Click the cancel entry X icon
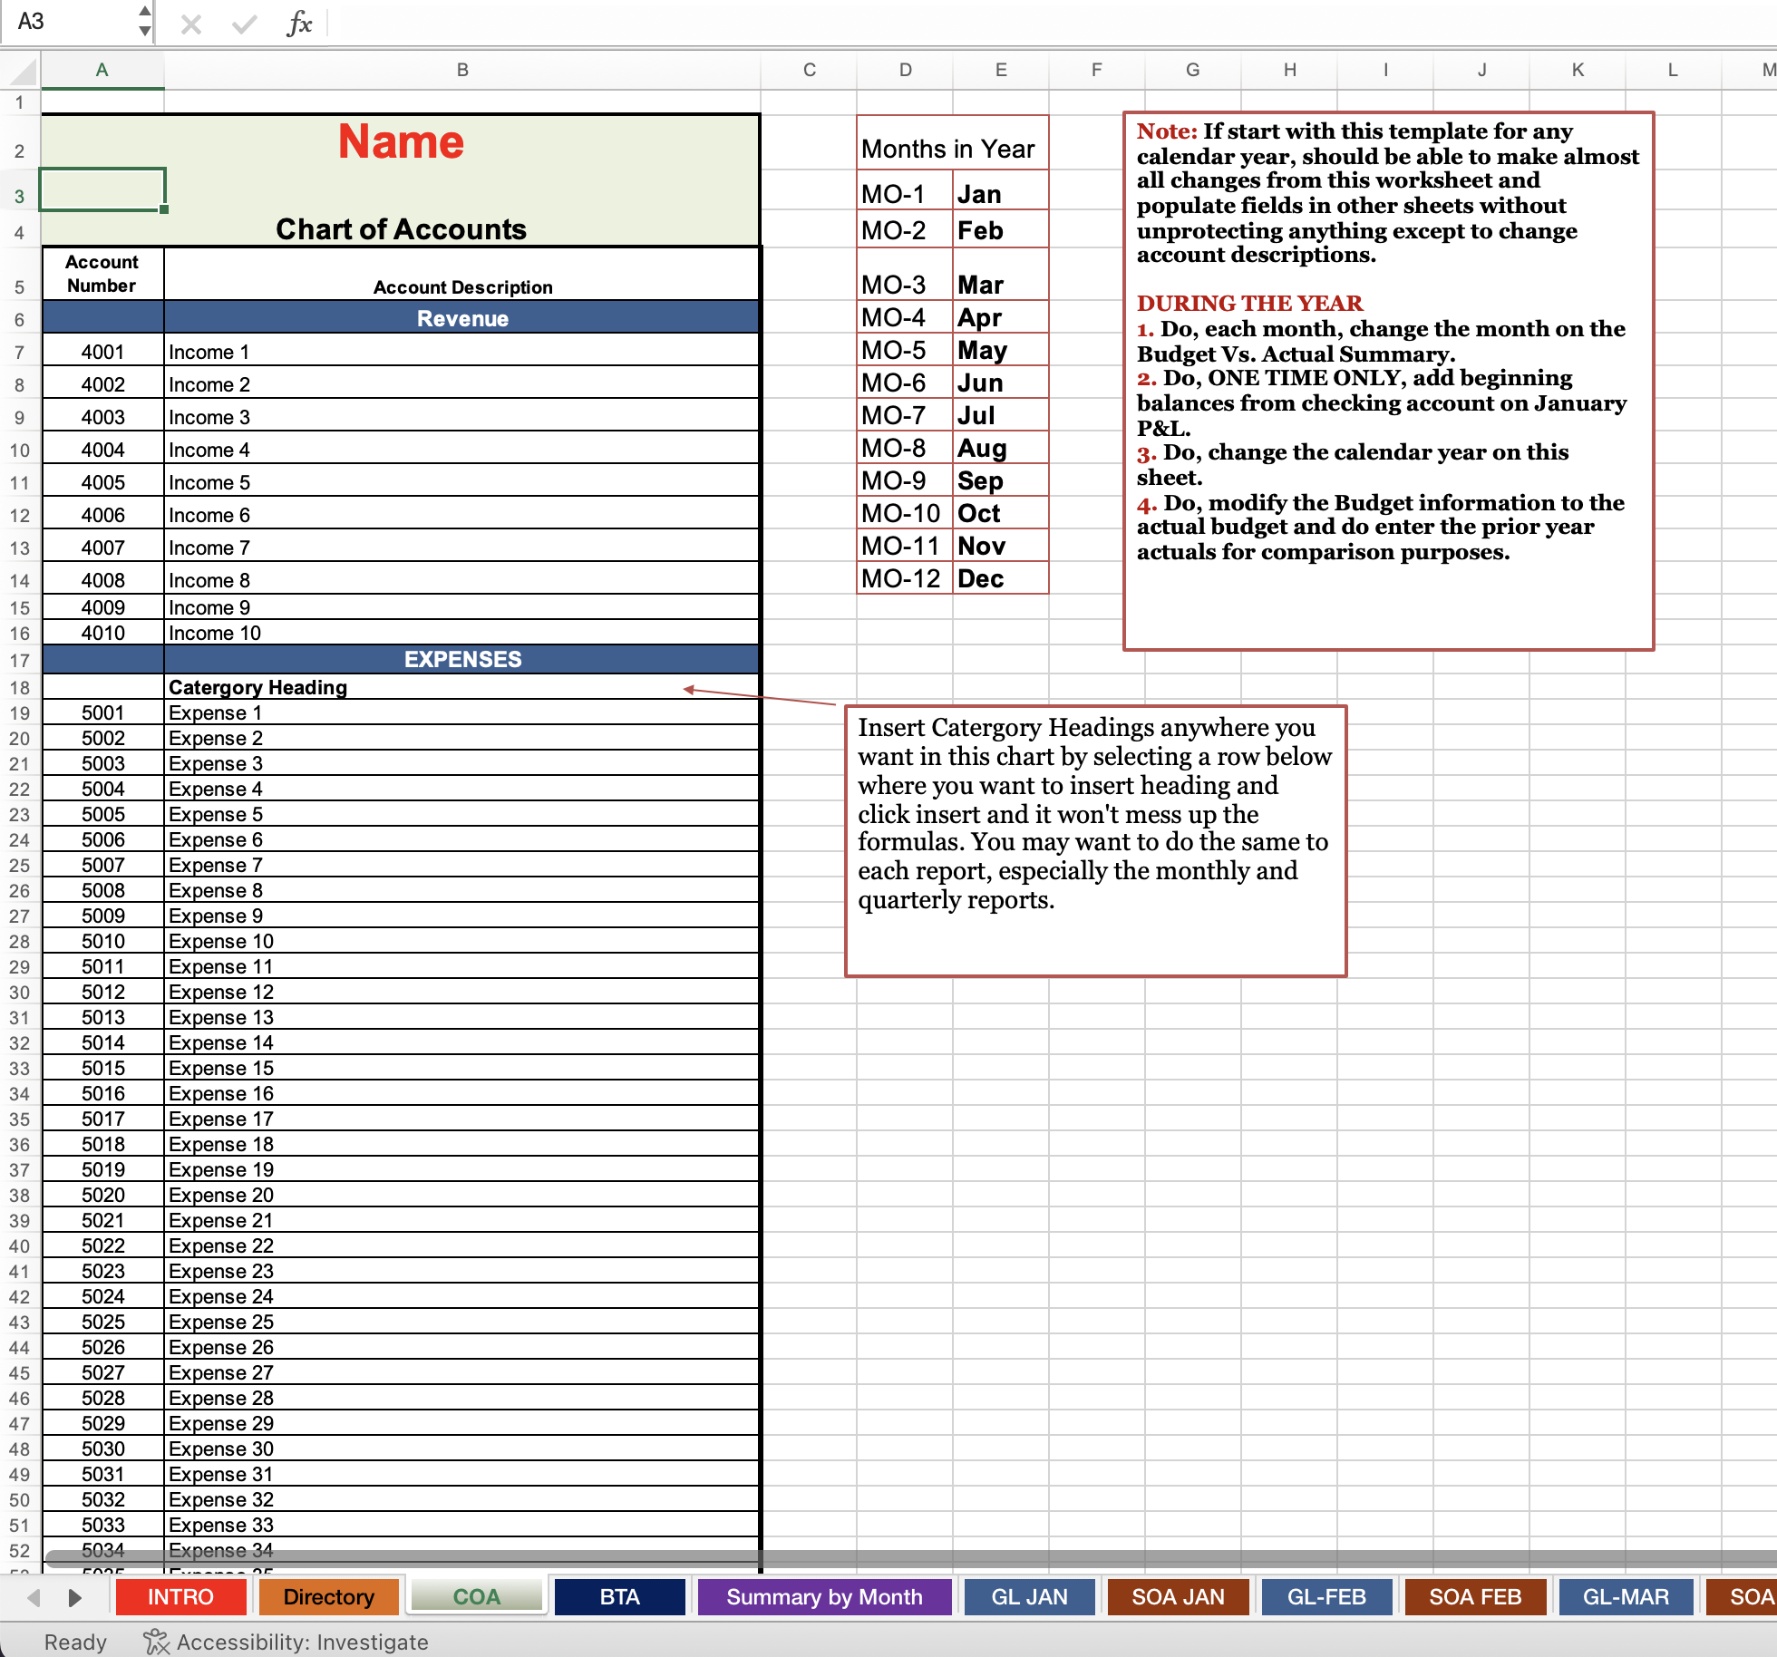1777x1657 pixels. pos(190,24)
